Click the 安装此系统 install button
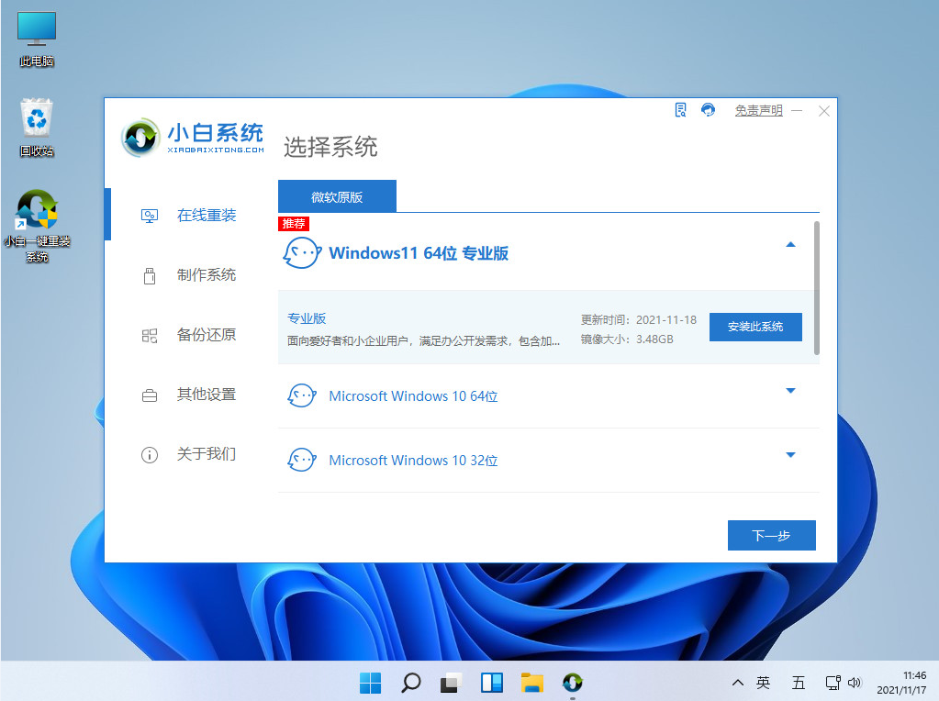The image size is (939, 701). pyautogui.click(x=755, y=327)
